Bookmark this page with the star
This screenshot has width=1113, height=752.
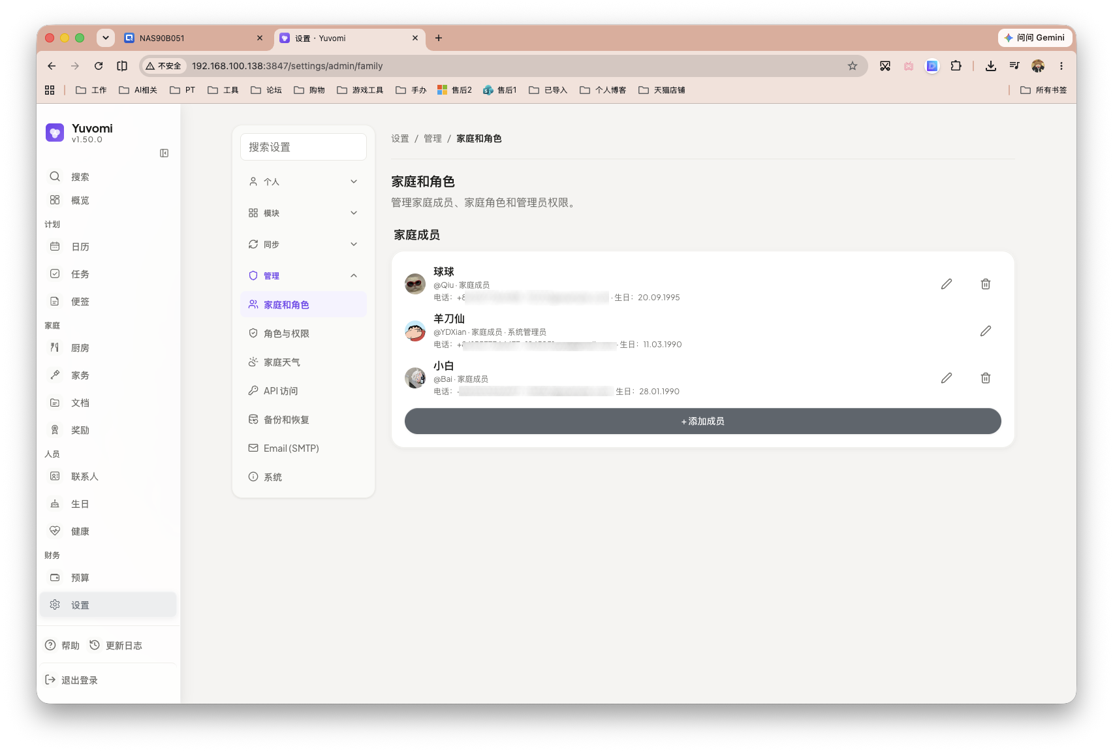pos(852,66)
